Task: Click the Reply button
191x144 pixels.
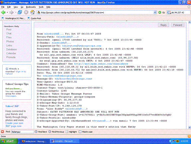Action: (163, 25)
